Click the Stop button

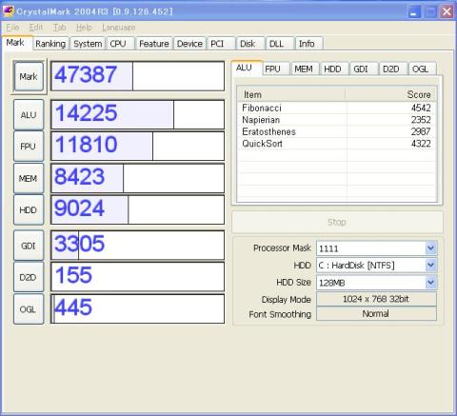pyautogui.click(x=337, y=222)
